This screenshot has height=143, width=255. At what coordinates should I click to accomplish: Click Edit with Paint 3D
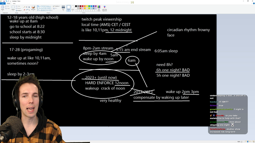coord(104,8)
